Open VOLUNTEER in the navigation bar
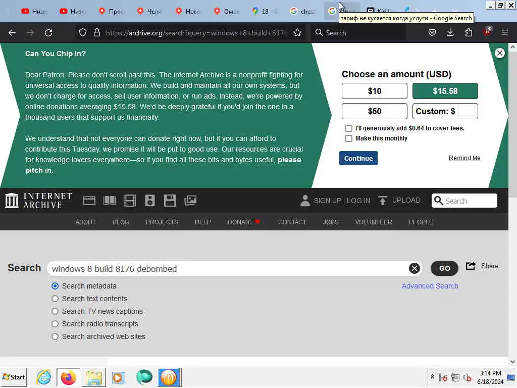 (x=374, y=222)
